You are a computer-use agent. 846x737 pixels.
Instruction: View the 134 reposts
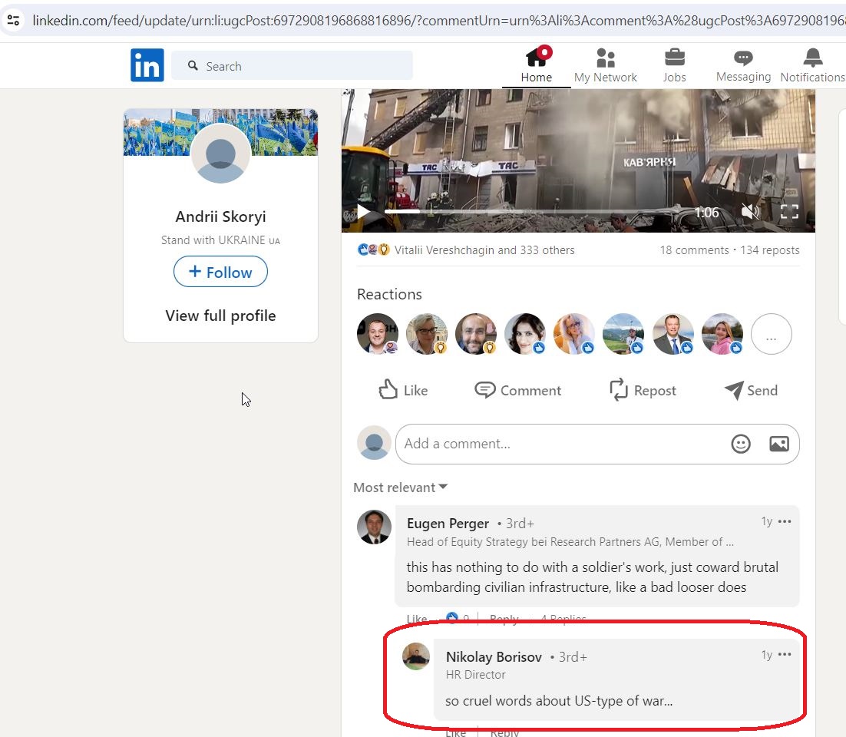point(770,250)
